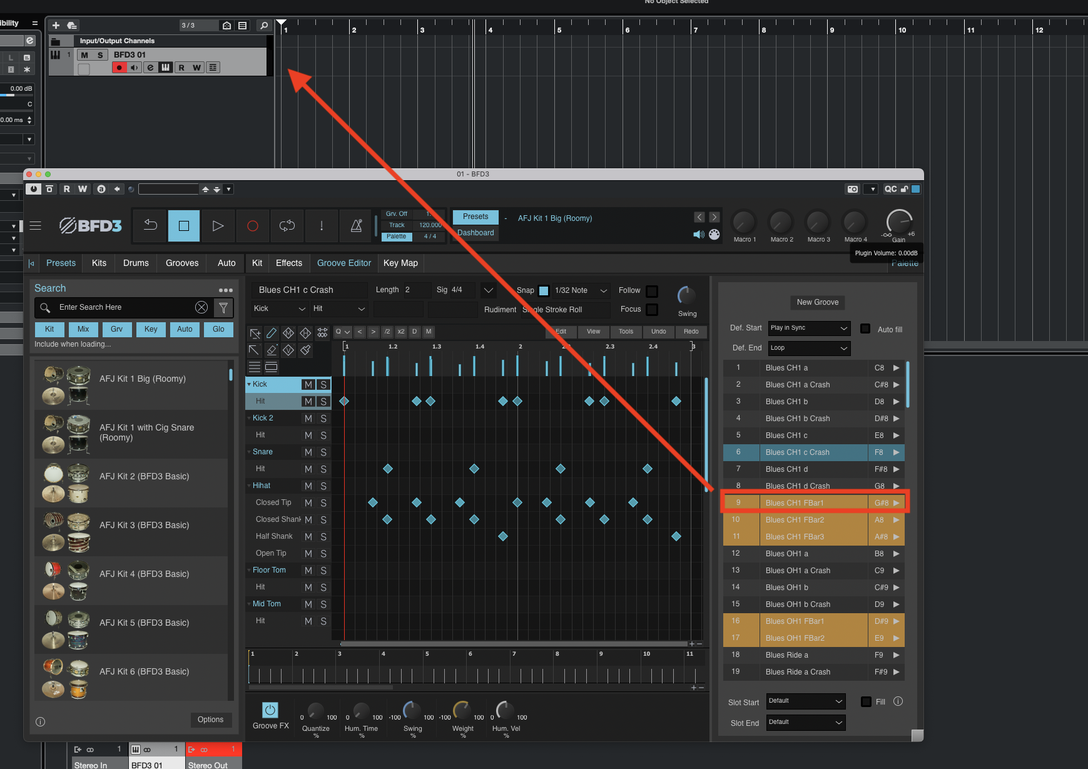This screenshot has width=1088, height=769.
Task: Open the Kick drum selector dropdown
Action: 280,308
